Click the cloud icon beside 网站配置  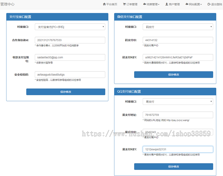pos(187,4)
